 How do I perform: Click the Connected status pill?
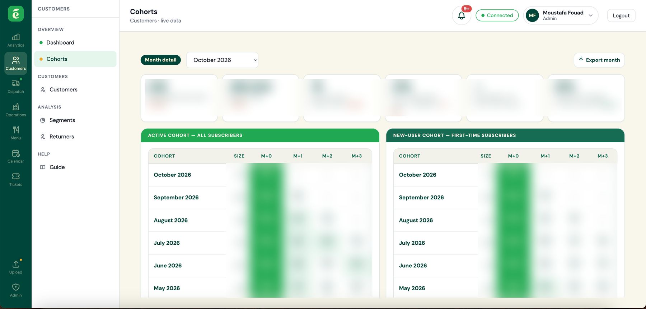pyautogui.click(x=497, y=15)
